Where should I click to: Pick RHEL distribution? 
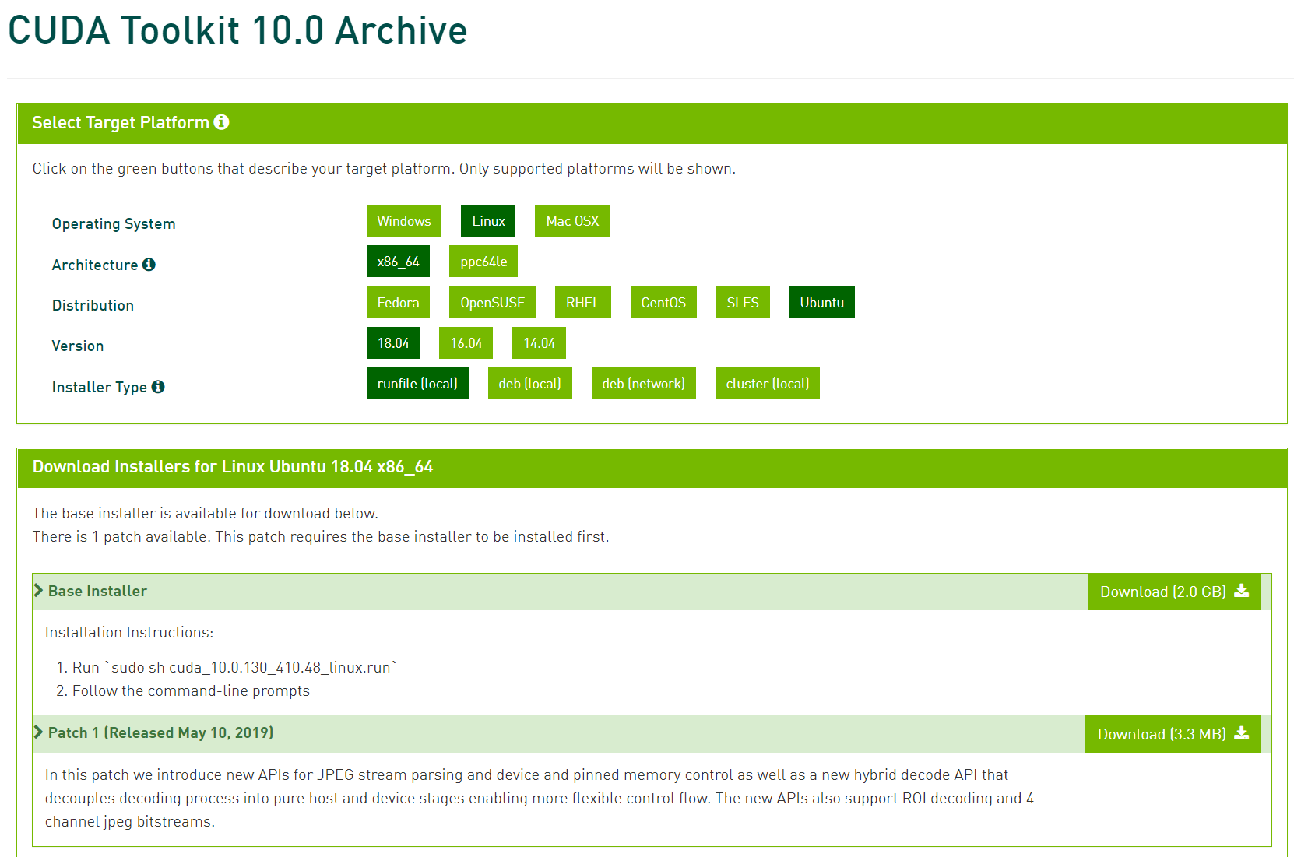[583, 303]
